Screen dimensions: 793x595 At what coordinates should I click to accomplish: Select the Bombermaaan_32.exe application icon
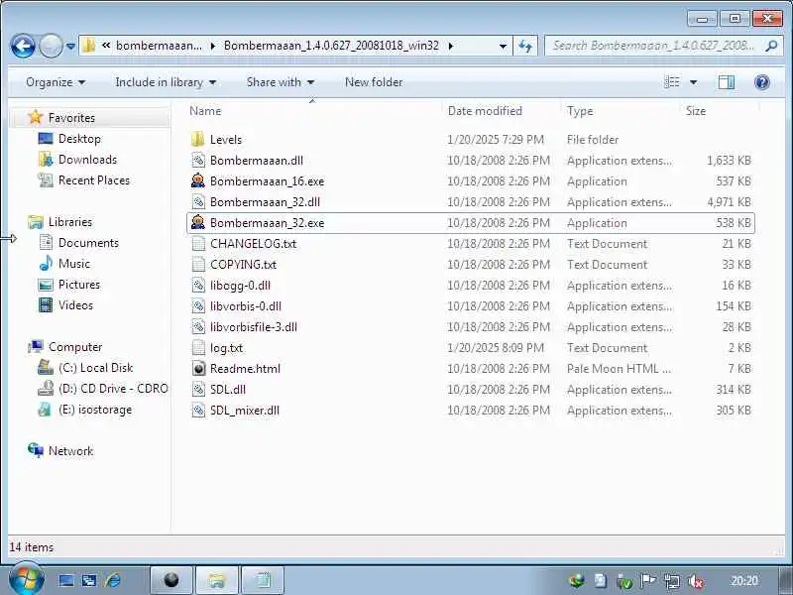tap(198, 222)
